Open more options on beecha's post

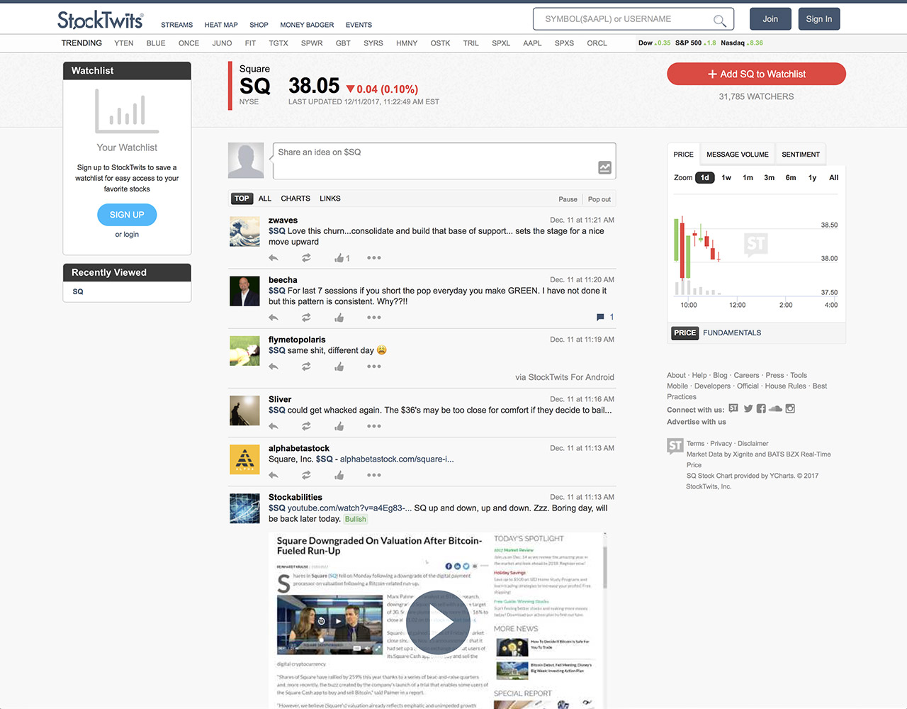click(374, 318)
